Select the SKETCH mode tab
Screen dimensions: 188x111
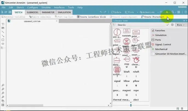pyautogui.click(x=18, y=12)
